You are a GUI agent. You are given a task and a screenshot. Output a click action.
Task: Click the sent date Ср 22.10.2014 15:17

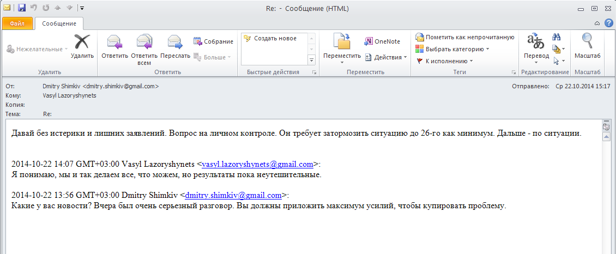coord(583,86)
